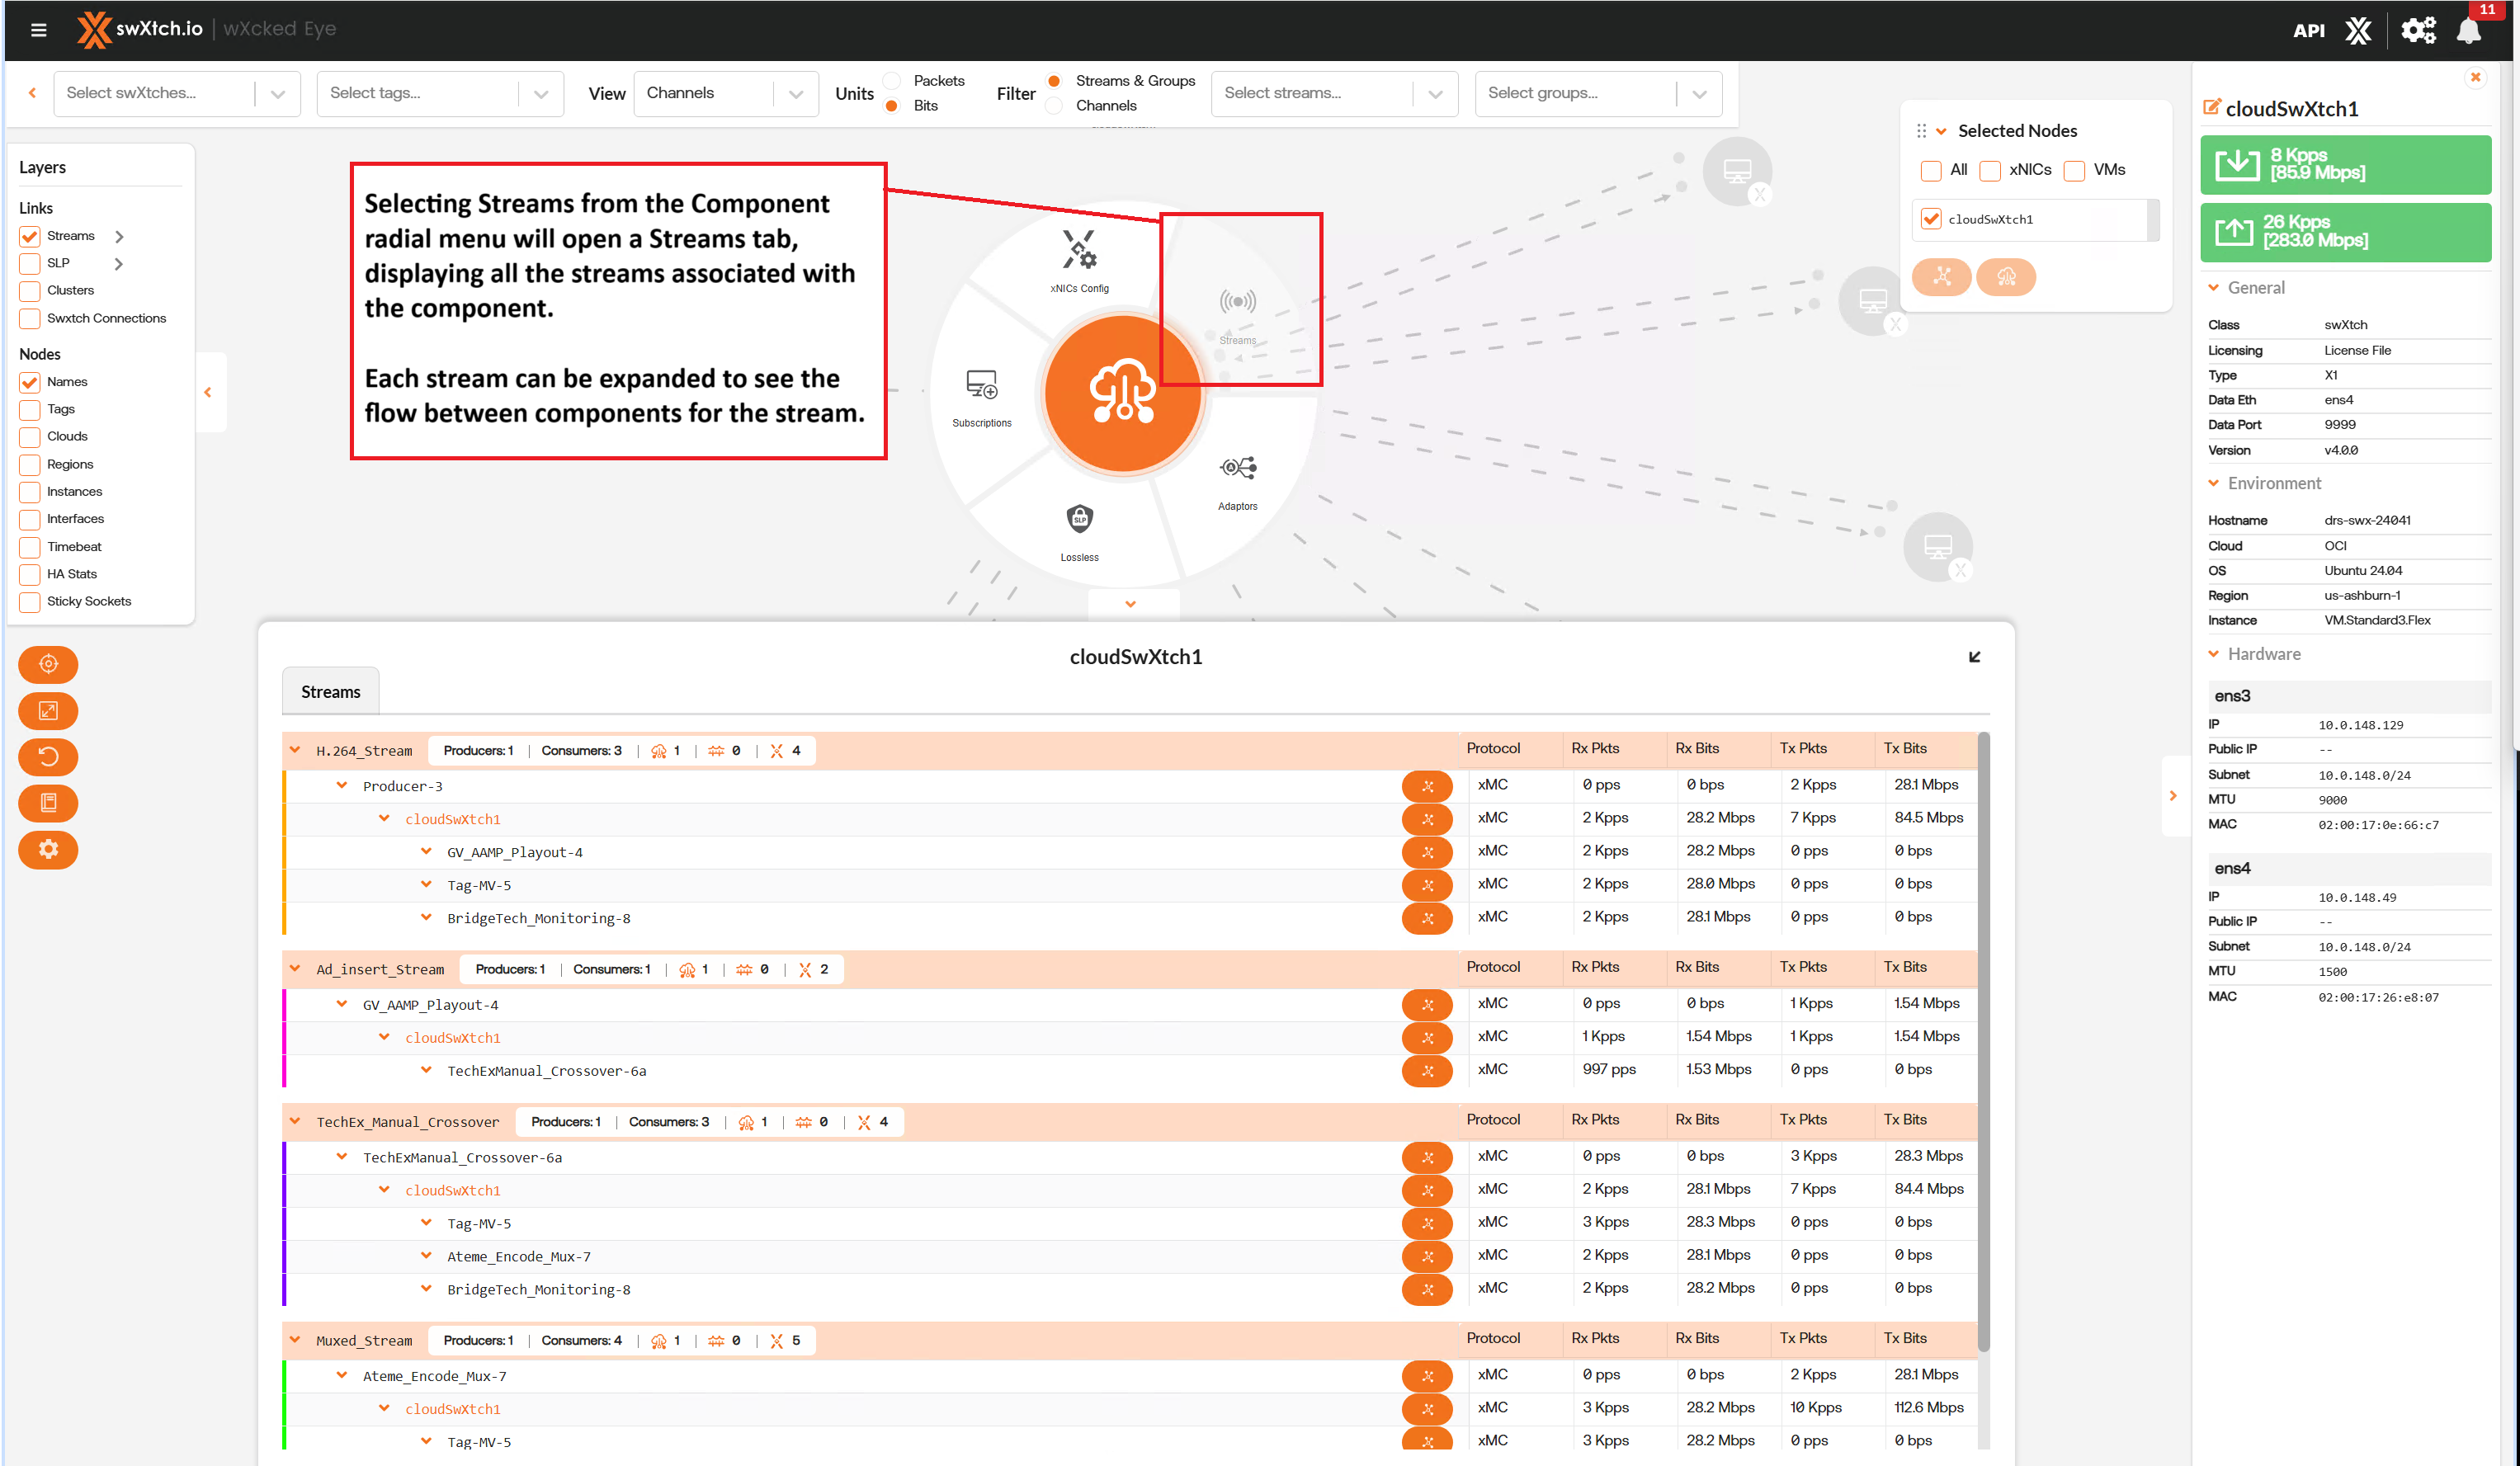Open the hamburger menu icon
The width and height of the screenshot is (2520, 1466).
point(39,30)
